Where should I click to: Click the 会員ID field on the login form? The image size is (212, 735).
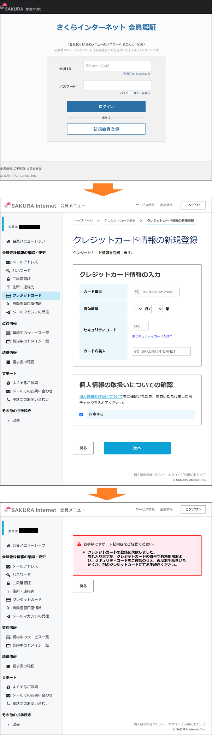(x=117, y=66)
